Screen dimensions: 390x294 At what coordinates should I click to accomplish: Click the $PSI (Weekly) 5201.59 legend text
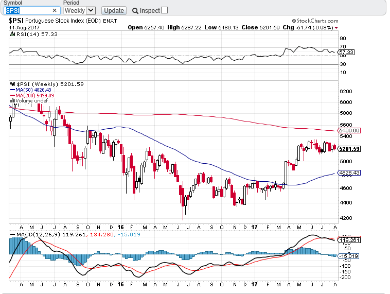click(50, 84)
